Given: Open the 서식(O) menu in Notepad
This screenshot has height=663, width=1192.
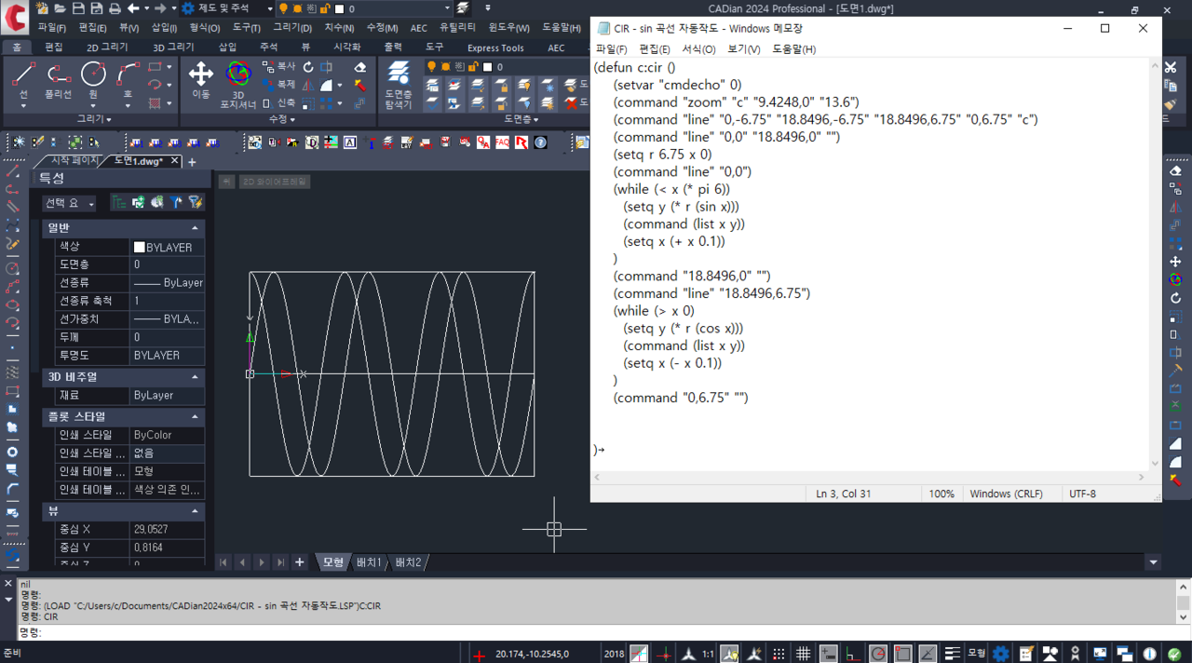Looking at the screenshot, I should click(x=698, y=49).
